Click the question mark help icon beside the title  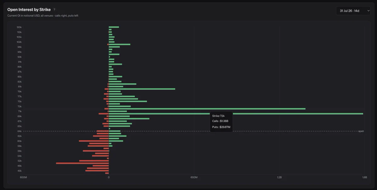pyautogui.click(x=54, y=10)
